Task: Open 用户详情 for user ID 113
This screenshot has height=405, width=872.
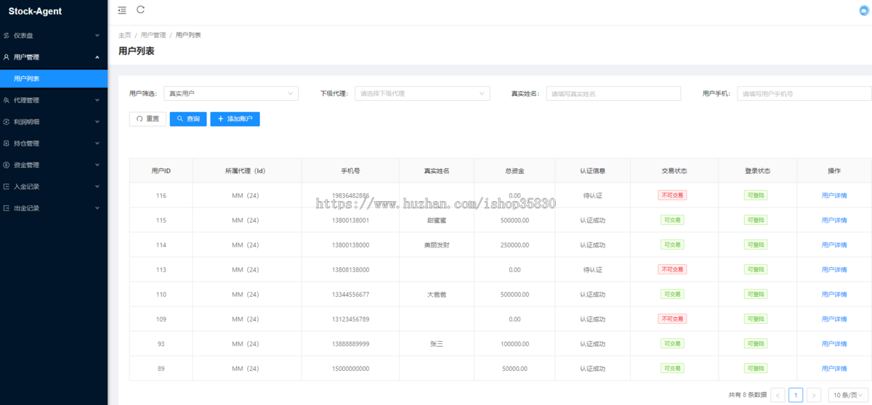Action: point(834,269)
